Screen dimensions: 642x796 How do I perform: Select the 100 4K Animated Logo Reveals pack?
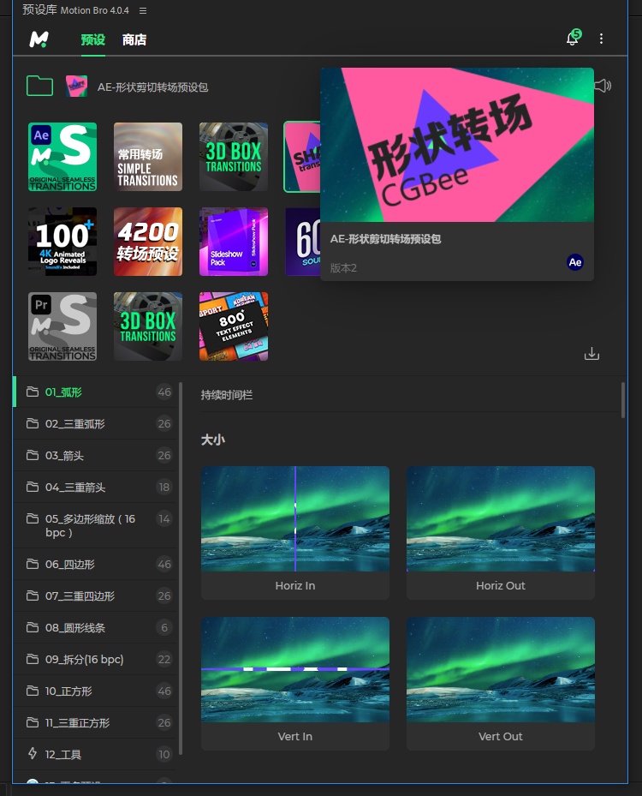(62, 242)
